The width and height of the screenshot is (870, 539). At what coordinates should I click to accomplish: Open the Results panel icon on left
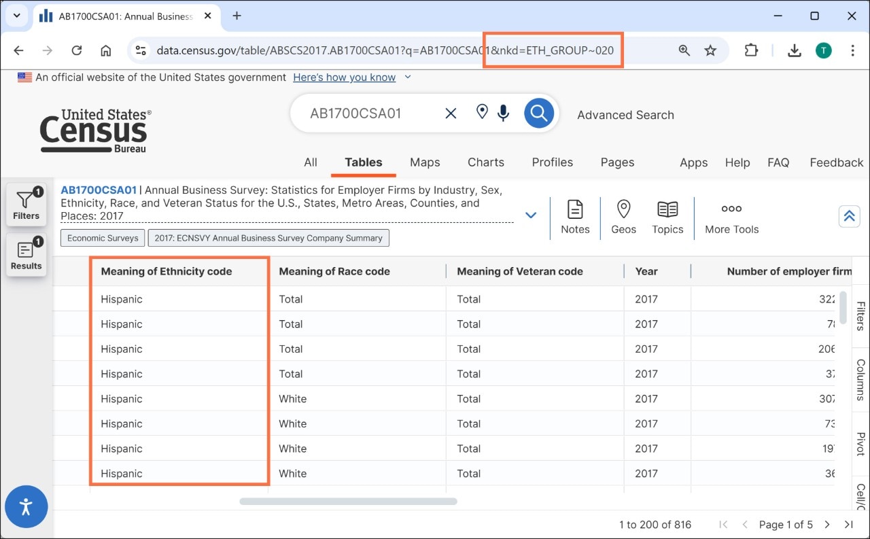[26, 255]
